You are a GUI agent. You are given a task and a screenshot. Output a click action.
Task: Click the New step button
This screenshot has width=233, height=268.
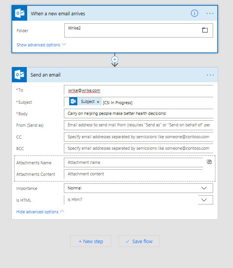[x=91, y=241]
